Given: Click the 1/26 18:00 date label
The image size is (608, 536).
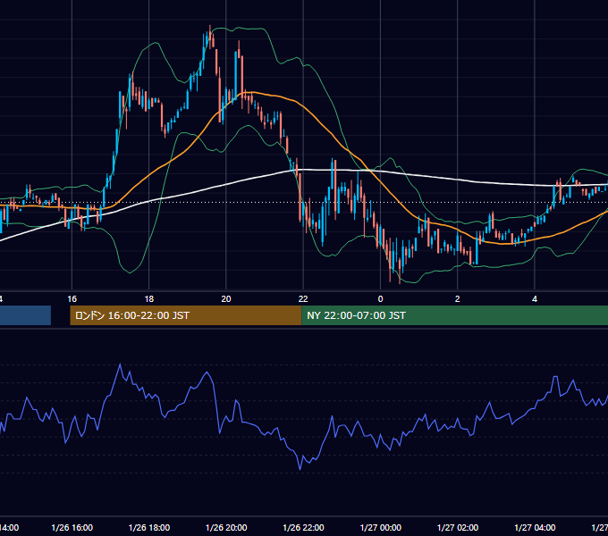Looking at the screenshot, I should coord(149,527).
